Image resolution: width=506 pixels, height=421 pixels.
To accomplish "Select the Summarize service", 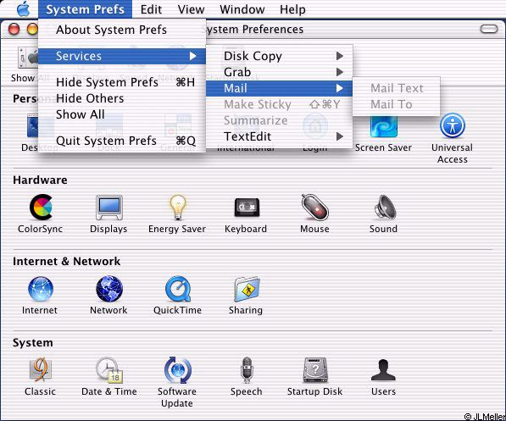I will click(279, 120).
